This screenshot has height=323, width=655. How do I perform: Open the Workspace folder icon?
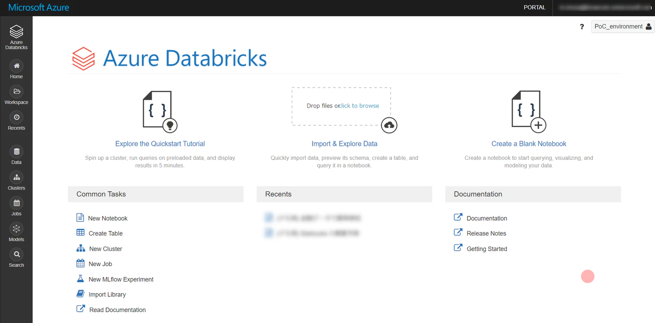(x=16, y=92)
